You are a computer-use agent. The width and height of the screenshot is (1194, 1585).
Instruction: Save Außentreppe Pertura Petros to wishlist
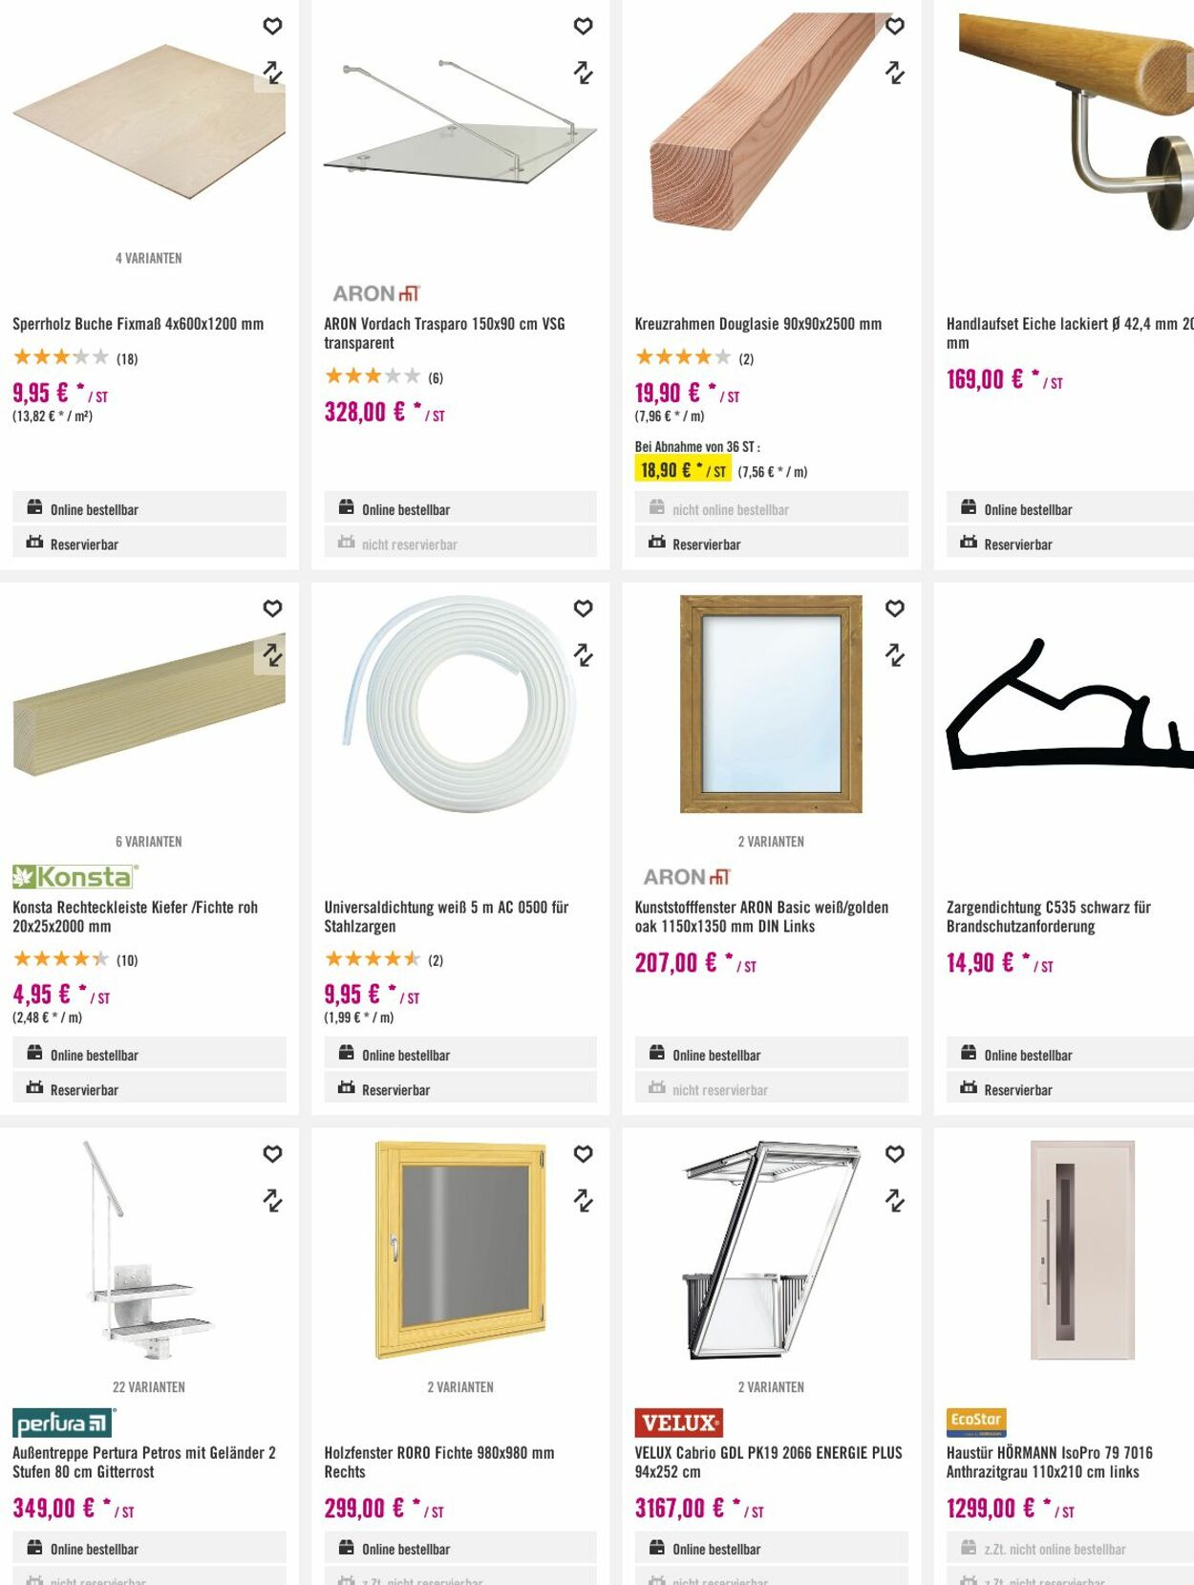[272, 1154]
